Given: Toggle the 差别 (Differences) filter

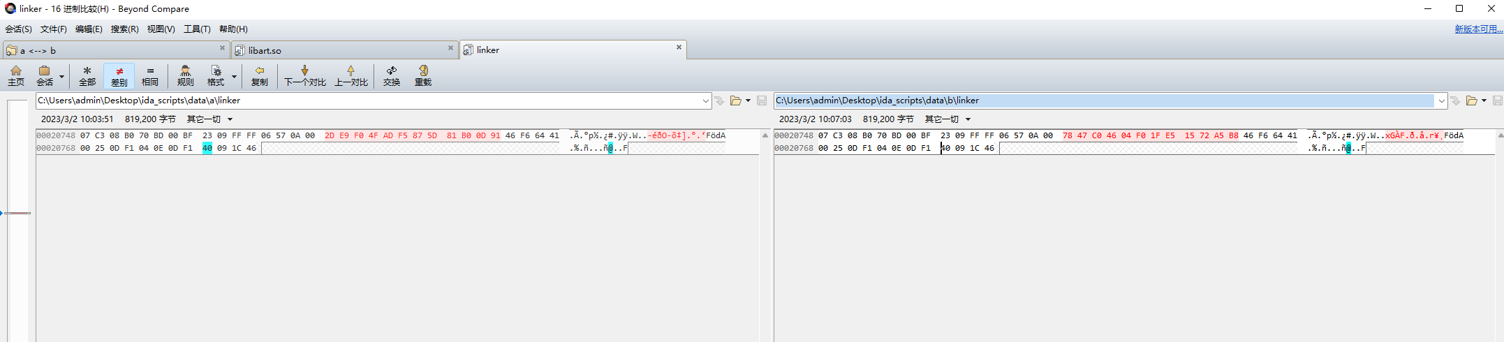Looking at the screenshot, I should tap(119, 75).
